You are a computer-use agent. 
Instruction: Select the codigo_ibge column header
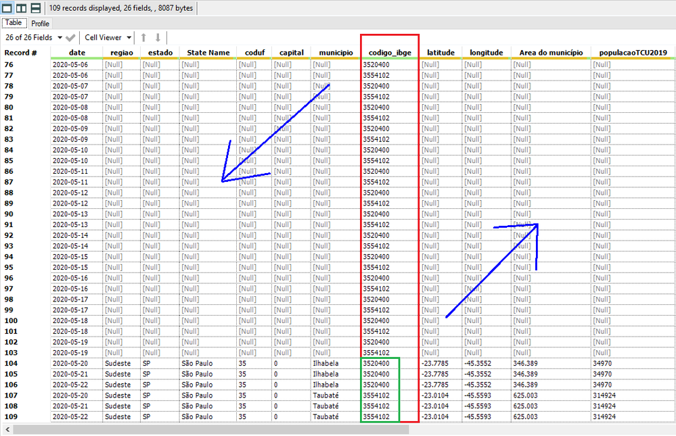[390, 53]
